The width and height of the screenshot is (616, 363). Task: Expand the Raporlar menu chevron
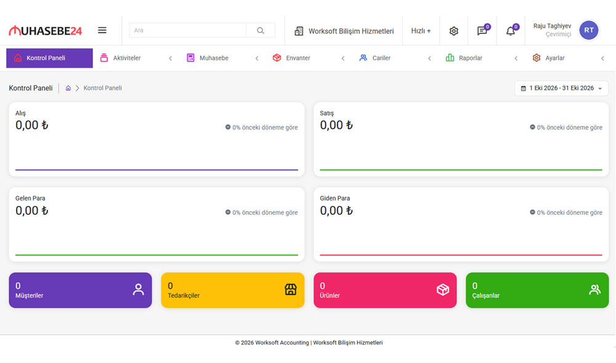click(x=516, y=58)
